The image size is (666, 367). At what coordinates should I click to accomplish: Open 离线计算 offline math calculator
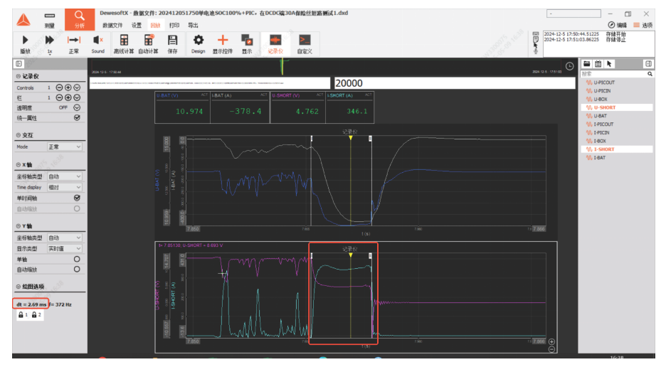click(x=124, y=44)
